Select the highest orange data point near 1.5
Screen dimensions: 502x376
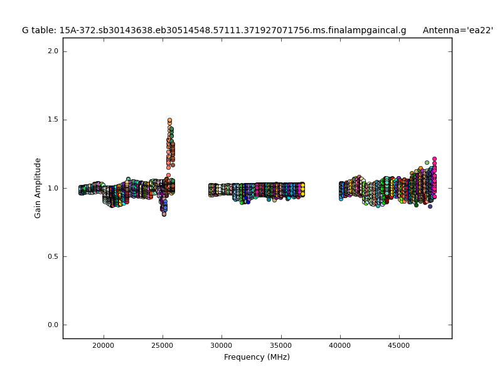coord(169,120)
